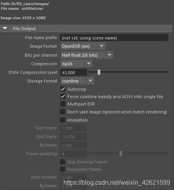The width and height of the screenshot is (174, 190).
Task: Open the Storage format scanline dropdown
Action: (90, 81)
